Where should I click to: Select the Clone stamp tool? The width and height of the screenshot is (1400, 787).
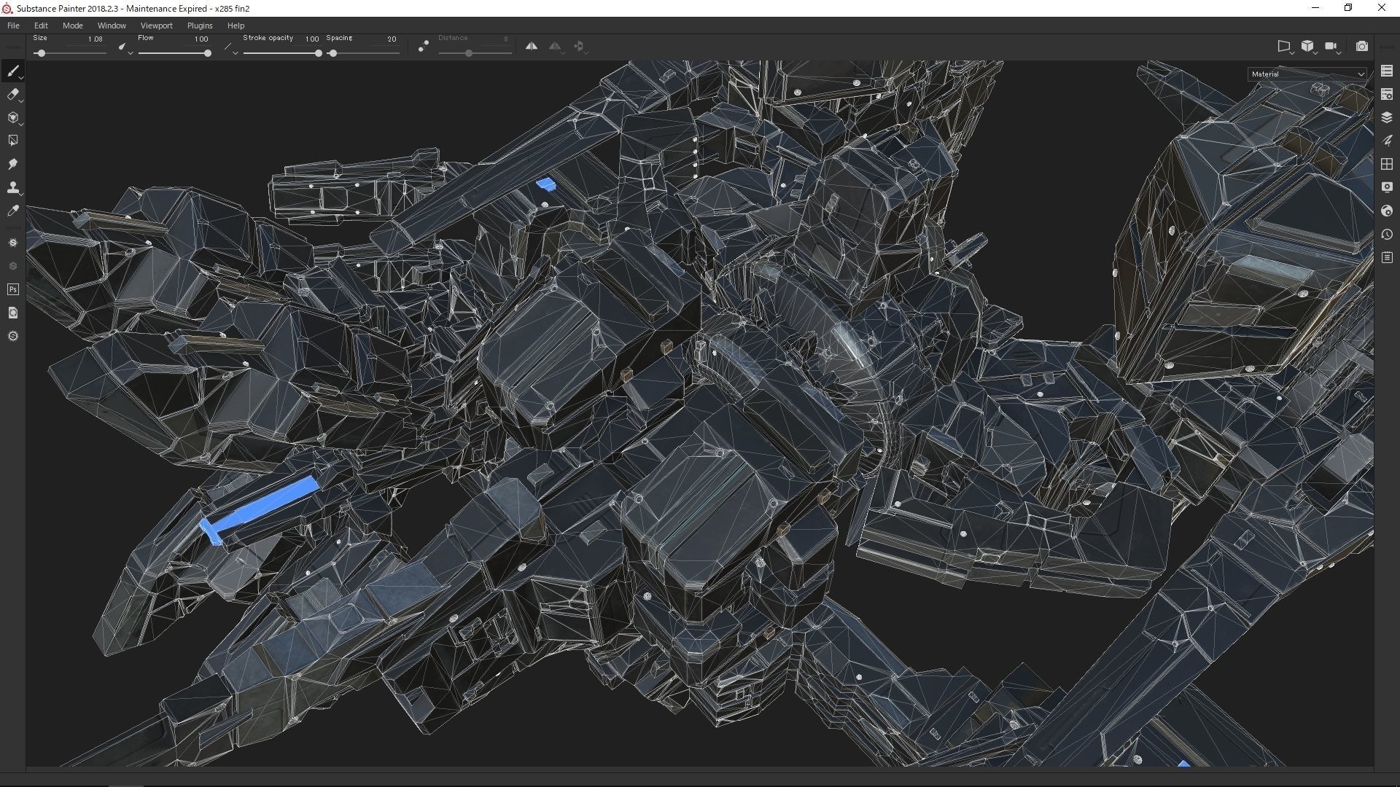coord(12,187)
